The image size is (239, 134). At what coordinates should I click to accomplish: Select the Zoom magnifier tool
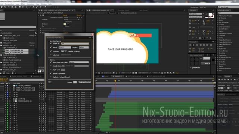click(x=5, y=7)
